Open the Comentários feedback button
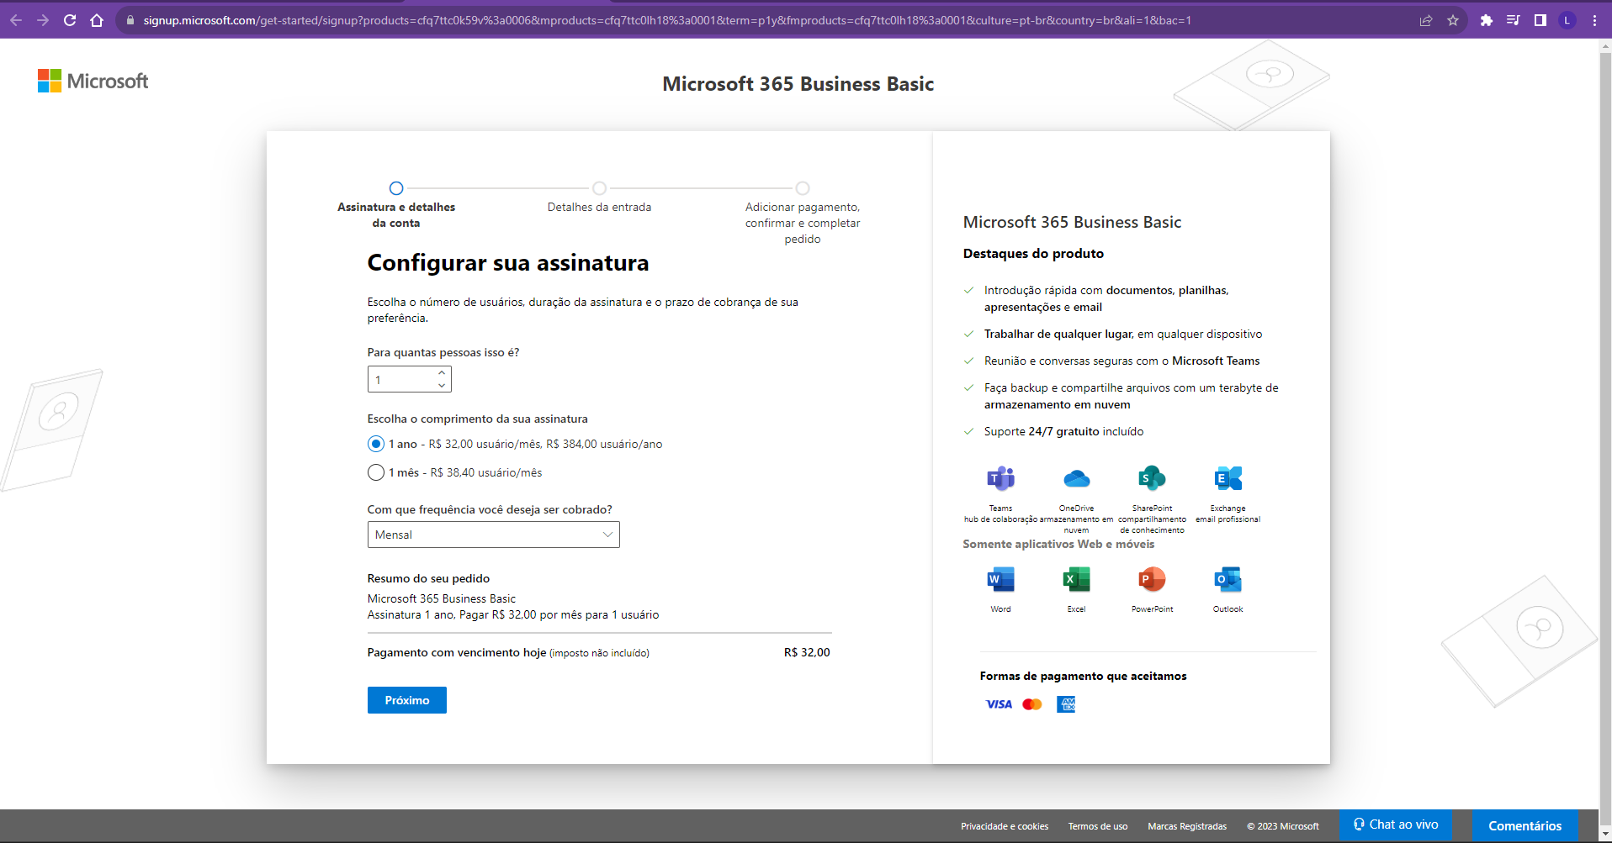 pos(1525,825)
